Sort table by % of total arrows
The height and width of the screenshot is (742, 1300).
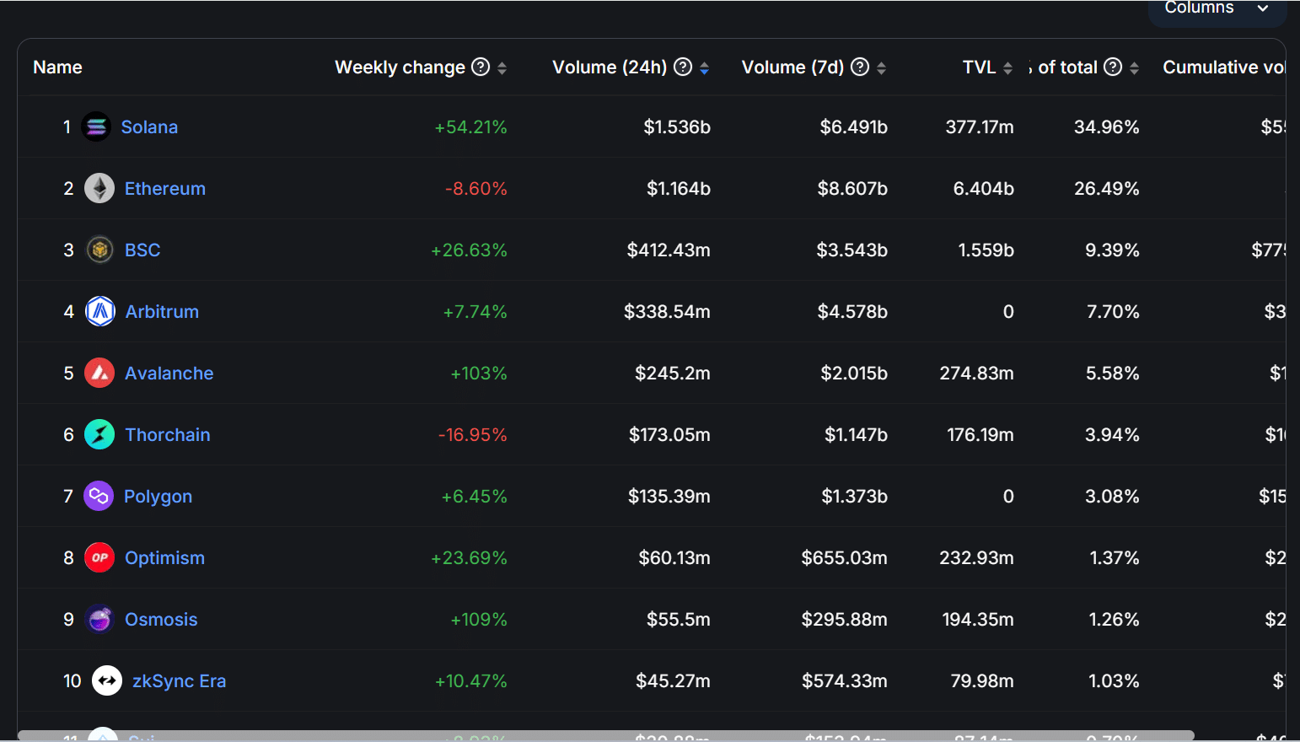tap(1134, 67)
